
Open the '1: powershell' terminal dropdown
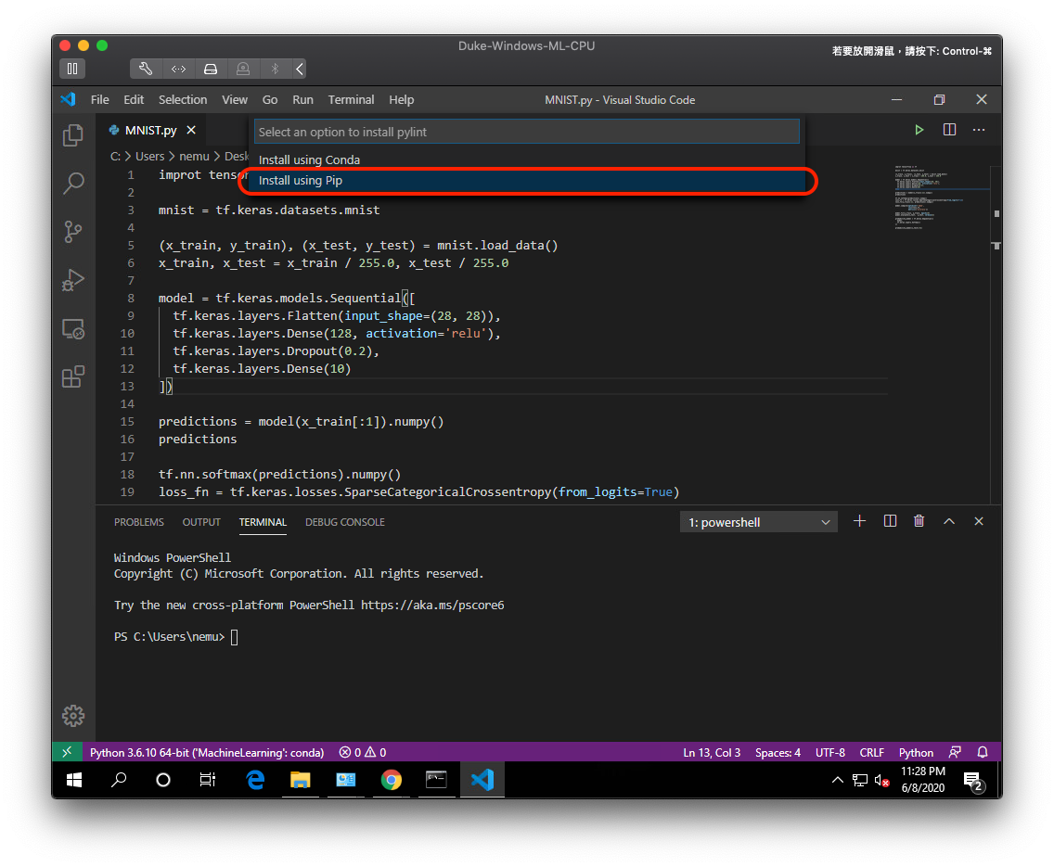[x=757, y=521]
